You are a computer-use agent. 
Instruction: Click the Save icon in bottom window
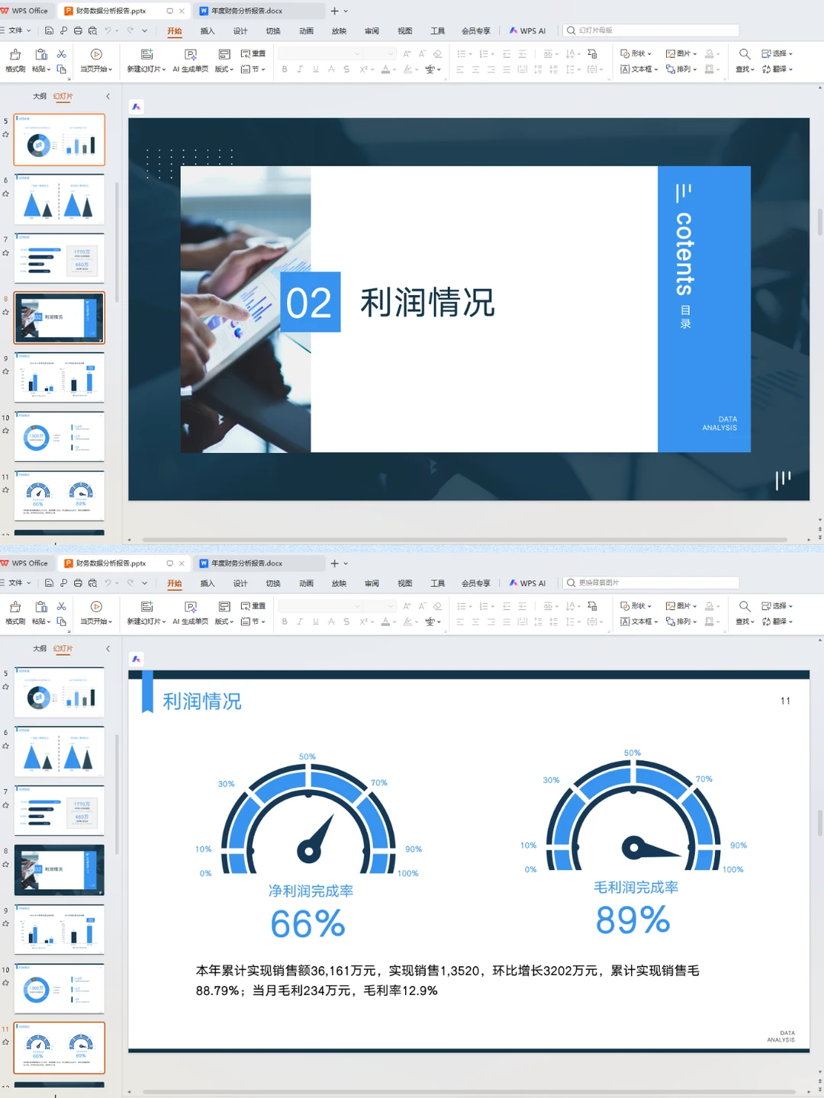49,583
